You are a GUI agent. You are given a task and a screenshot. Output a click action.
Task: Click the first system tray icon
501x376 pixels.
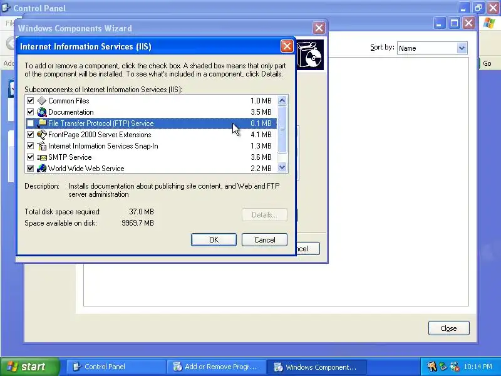(x=431, y=367)
